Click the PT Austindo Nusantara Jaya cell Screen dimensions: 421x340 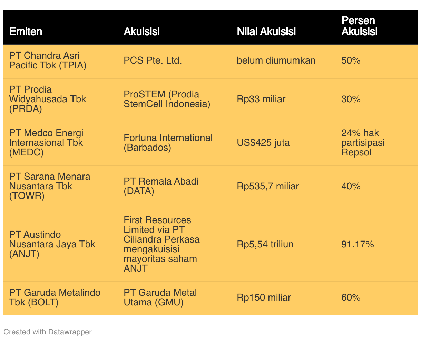(x=52, y=244)
